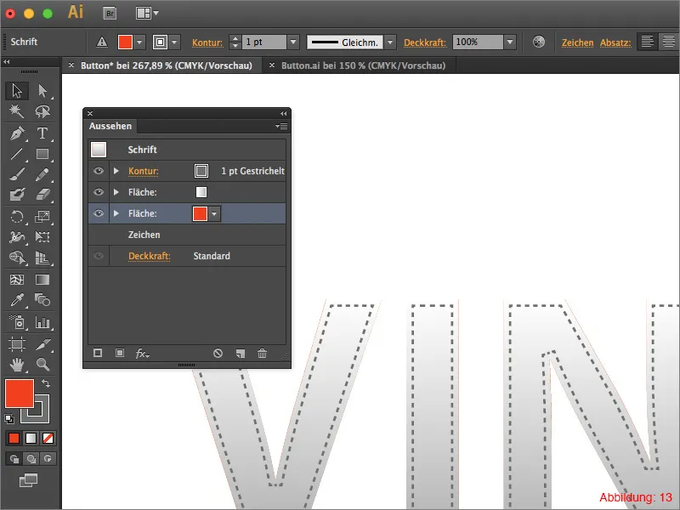Select the Blob Brush tool
The height and width of the screenshot is (510, 680).
pos(17,195)
